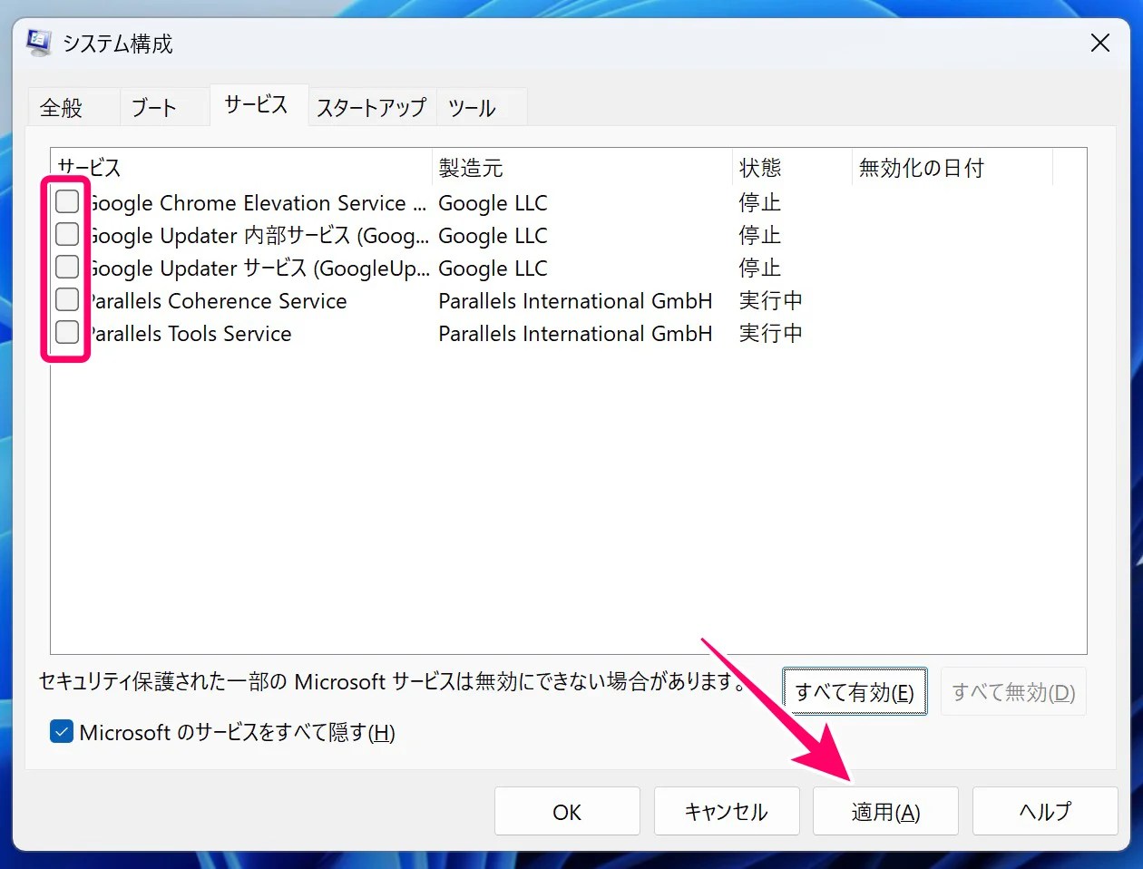
Task: Apply changes with the 適用 button
Action: (x=884, y=811)
